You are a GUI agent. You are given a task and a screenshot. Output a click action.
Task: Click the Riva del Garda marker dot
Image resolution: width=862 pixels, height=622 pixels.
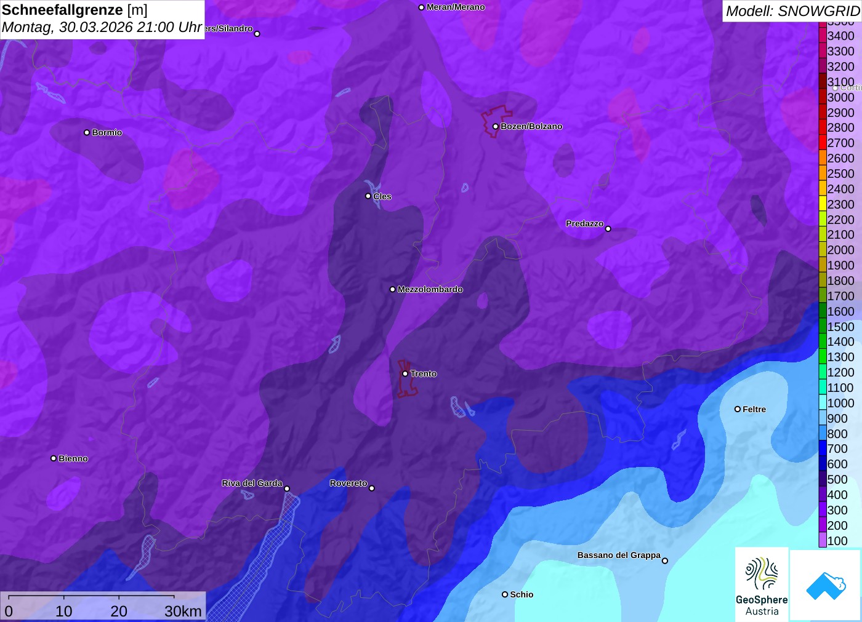pyautogui.click(x=287, y=488)
